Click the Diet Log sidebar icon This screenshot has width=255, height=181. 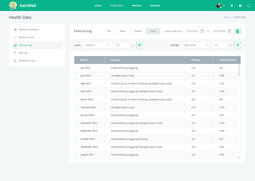(x=15, y=53)
